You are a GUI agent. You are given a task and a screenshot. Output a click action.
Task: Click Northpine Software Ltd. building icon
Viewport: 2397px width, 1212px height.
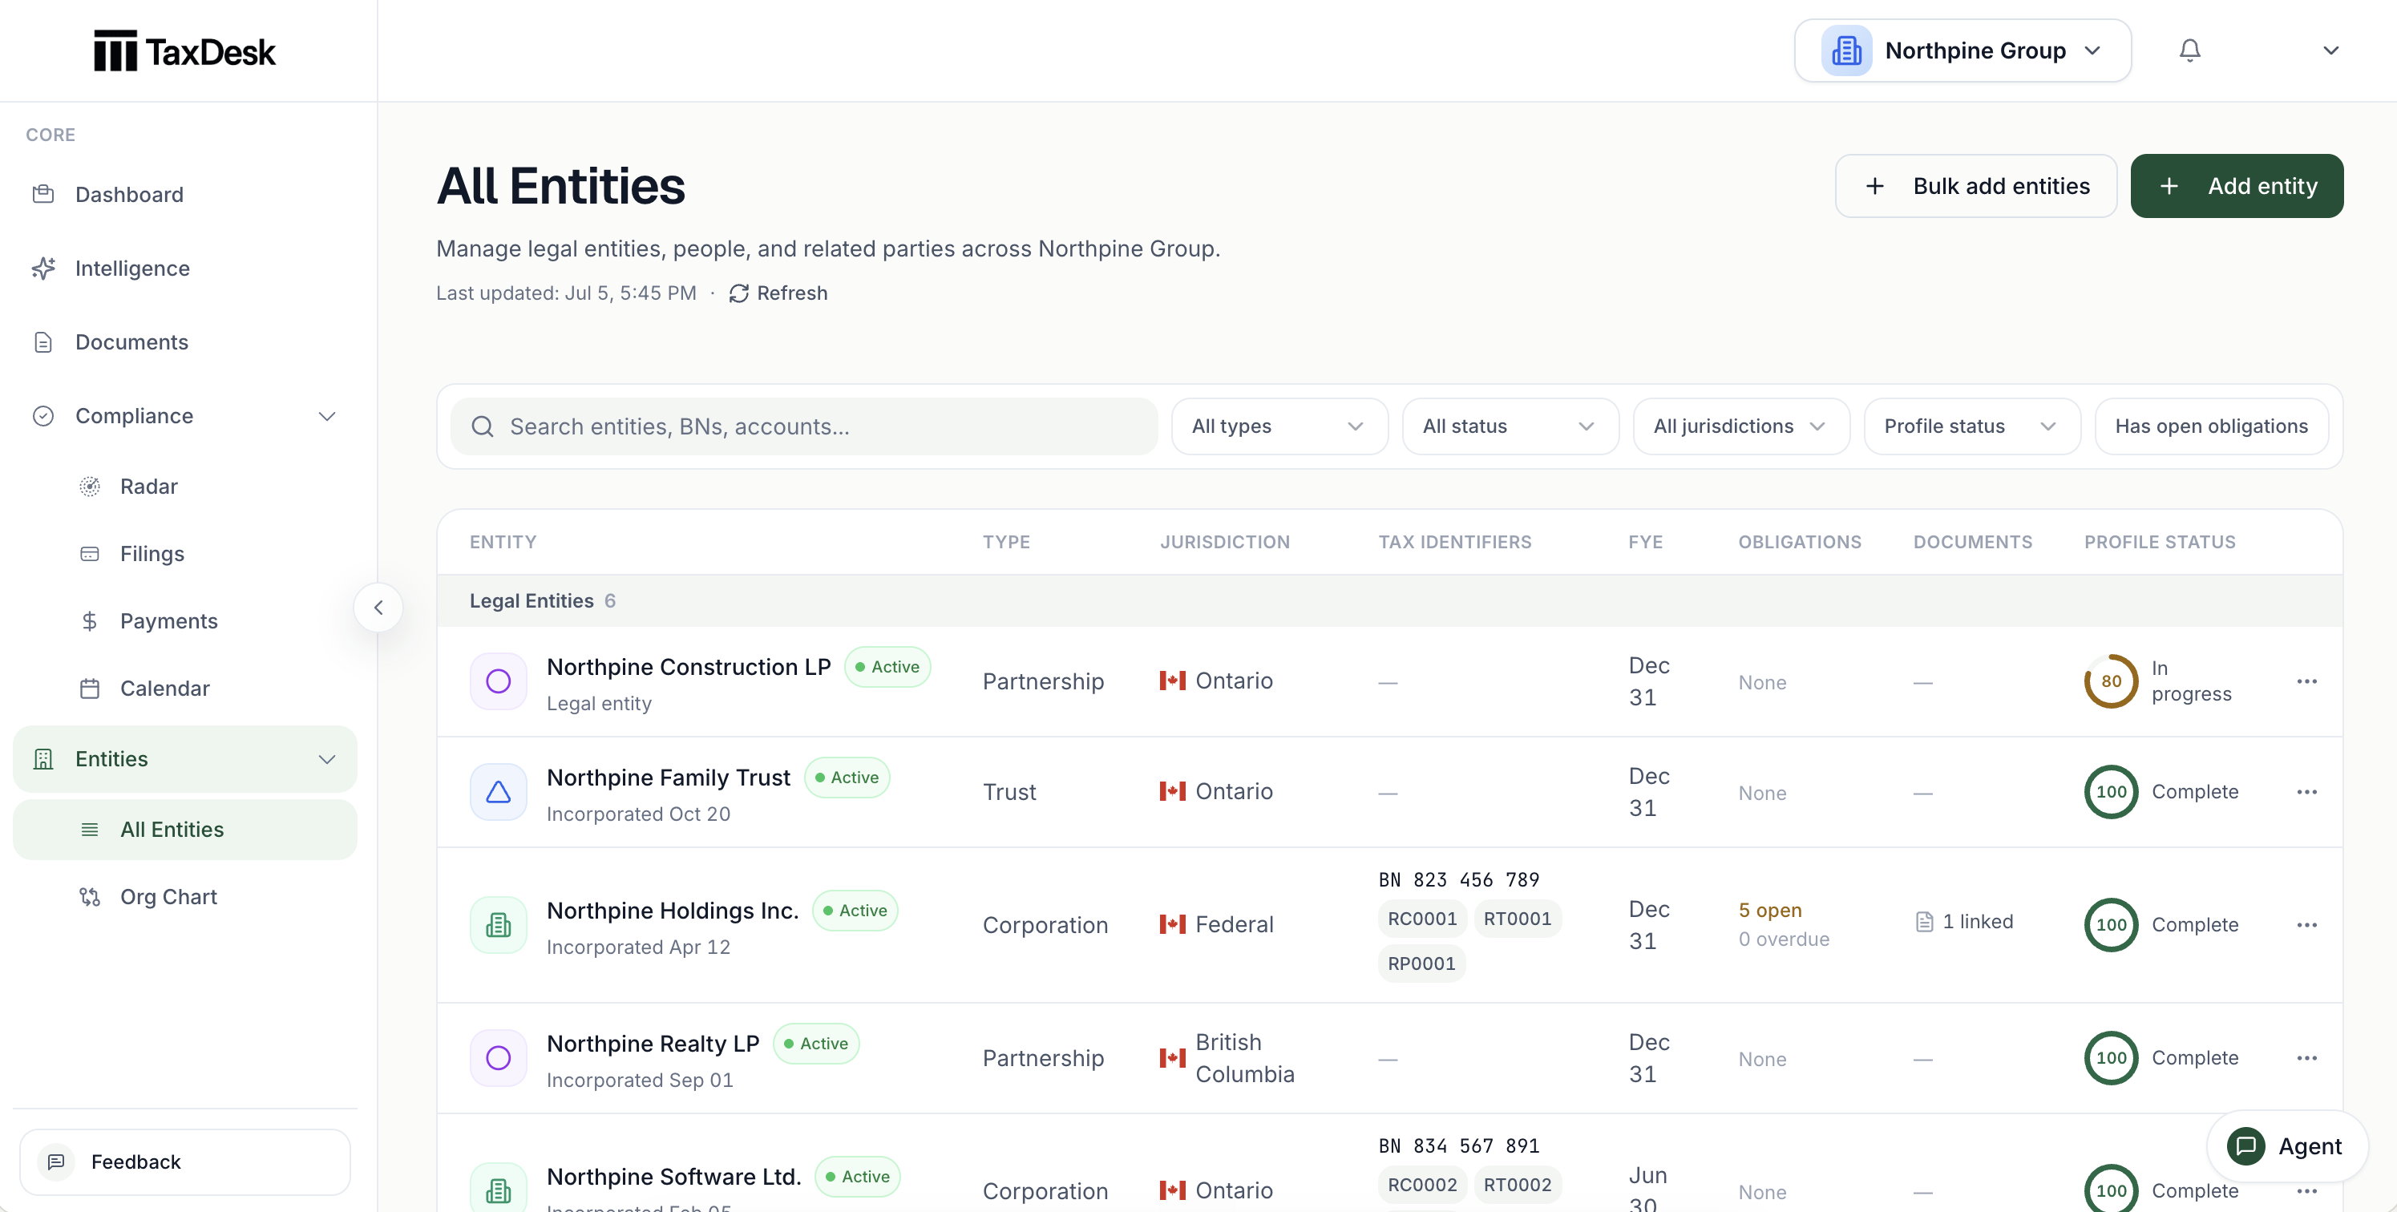[x=499, y=1188]
